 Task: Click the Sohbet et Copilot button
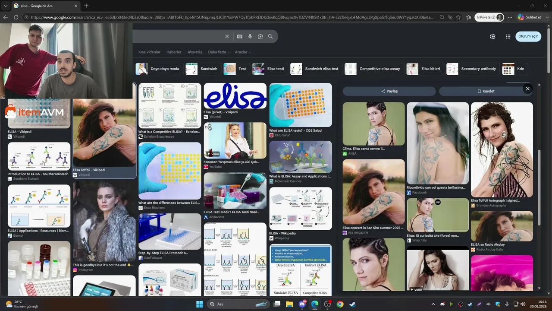pyautogui.click(x=529, y=17)
